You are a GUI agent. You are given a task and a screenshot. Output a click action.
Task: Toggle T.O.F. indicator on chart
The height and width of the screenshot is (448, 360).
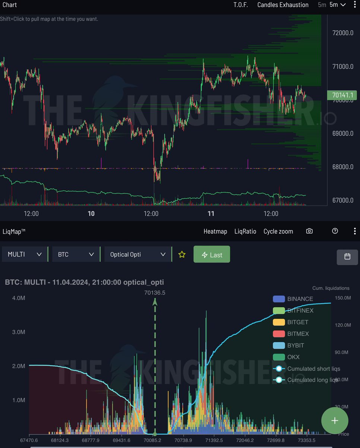pyautogui.click(x=241, y=5)
